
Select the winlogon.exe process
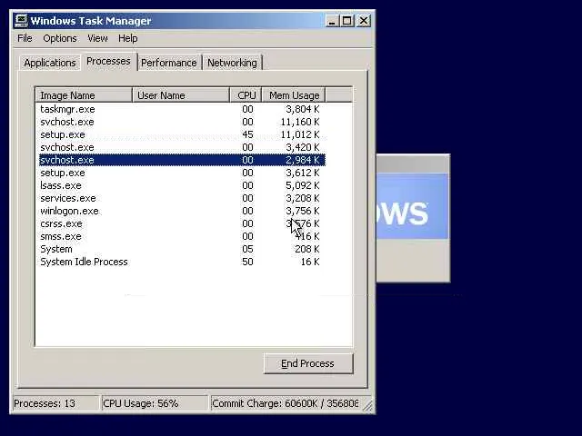pyautogui.click(x=182, y=211)
